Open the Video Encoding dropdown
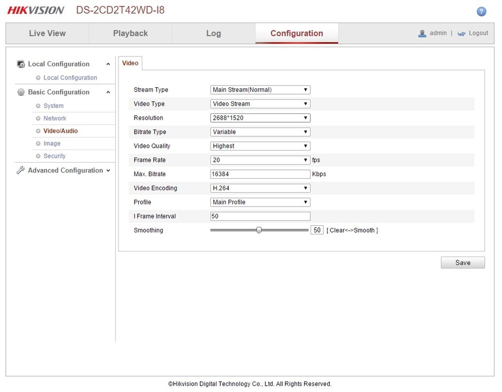 (260, 188)
